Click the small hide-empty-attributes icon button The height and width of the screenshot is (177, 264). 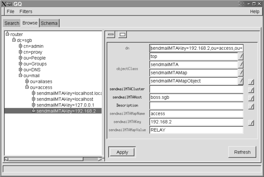point(111,35)
